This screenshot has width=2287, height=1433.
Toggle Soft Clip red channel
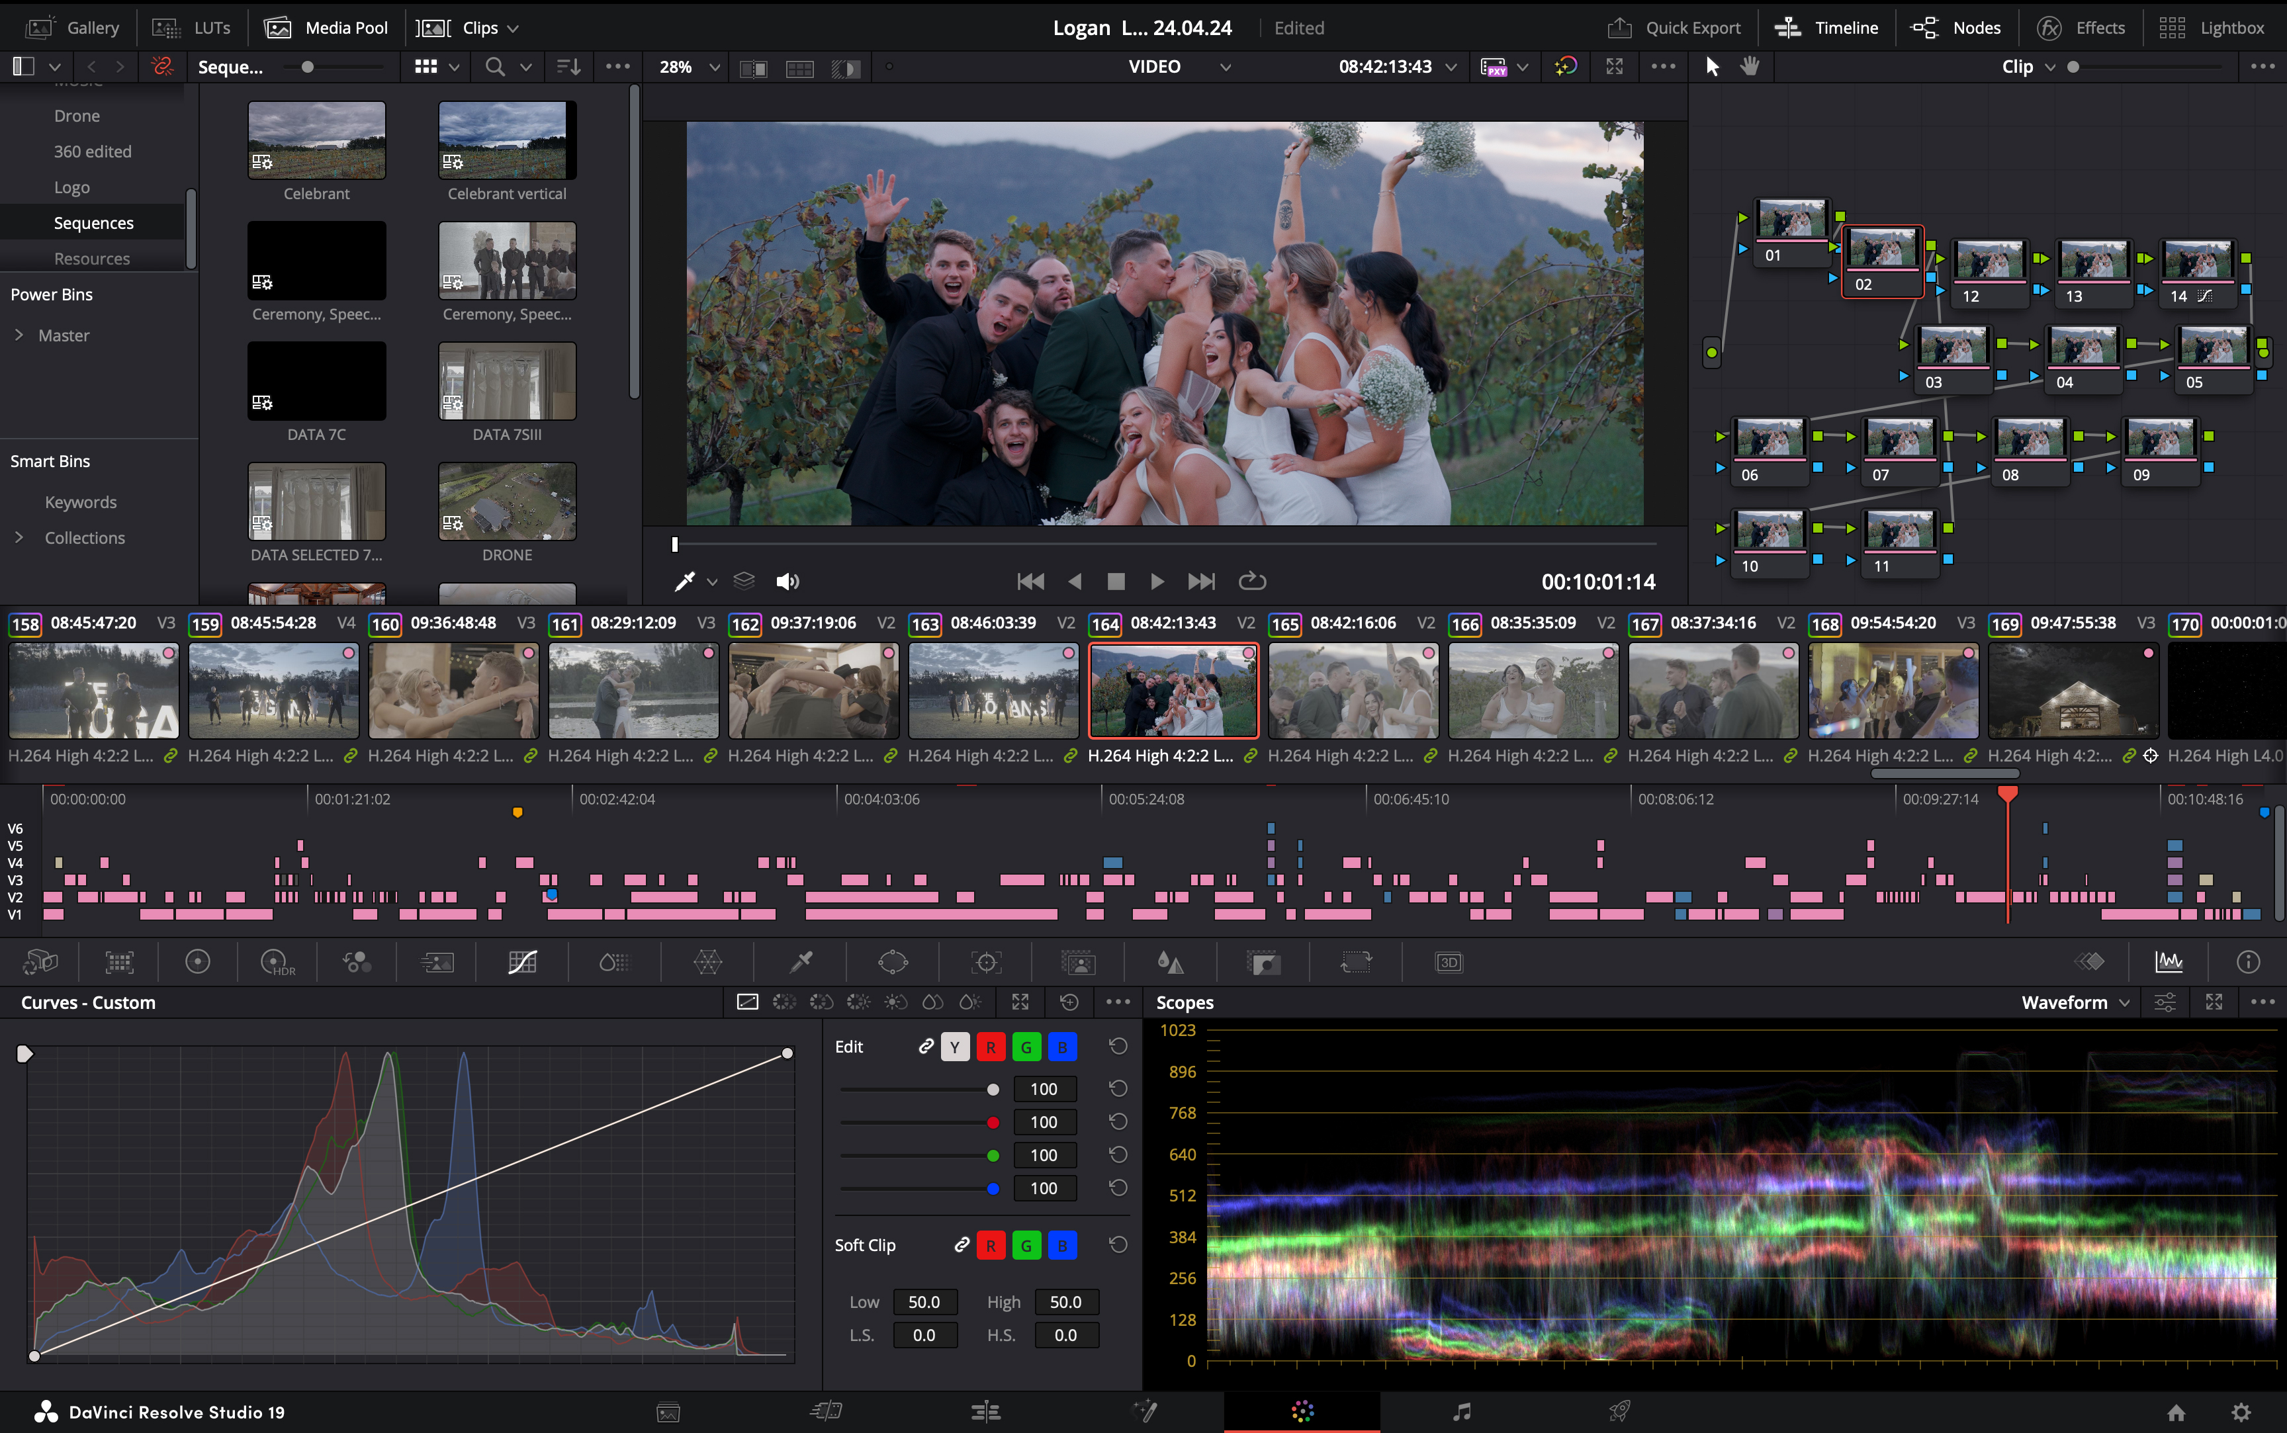[x=991, y=1245]
